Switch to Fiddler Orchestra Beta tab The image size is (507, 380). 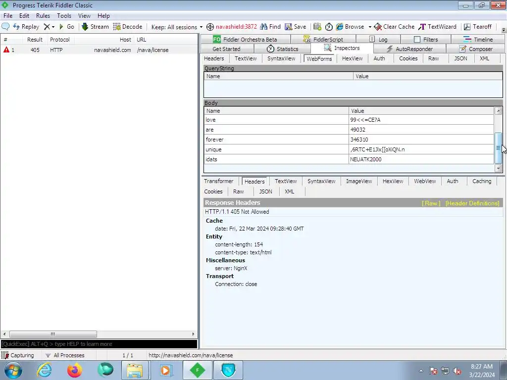pyautogui.click(x=245, y=40)
